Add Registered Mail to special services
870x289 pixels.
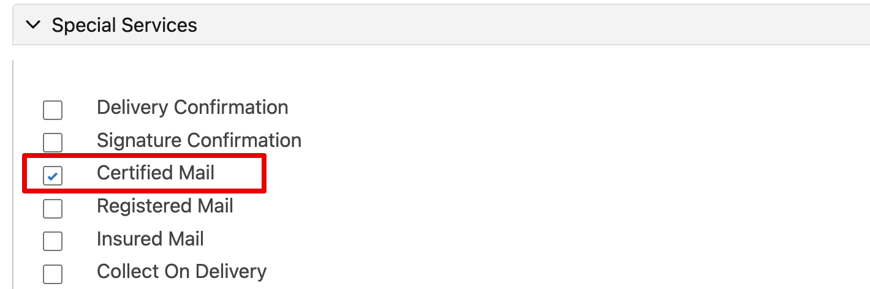53,208
